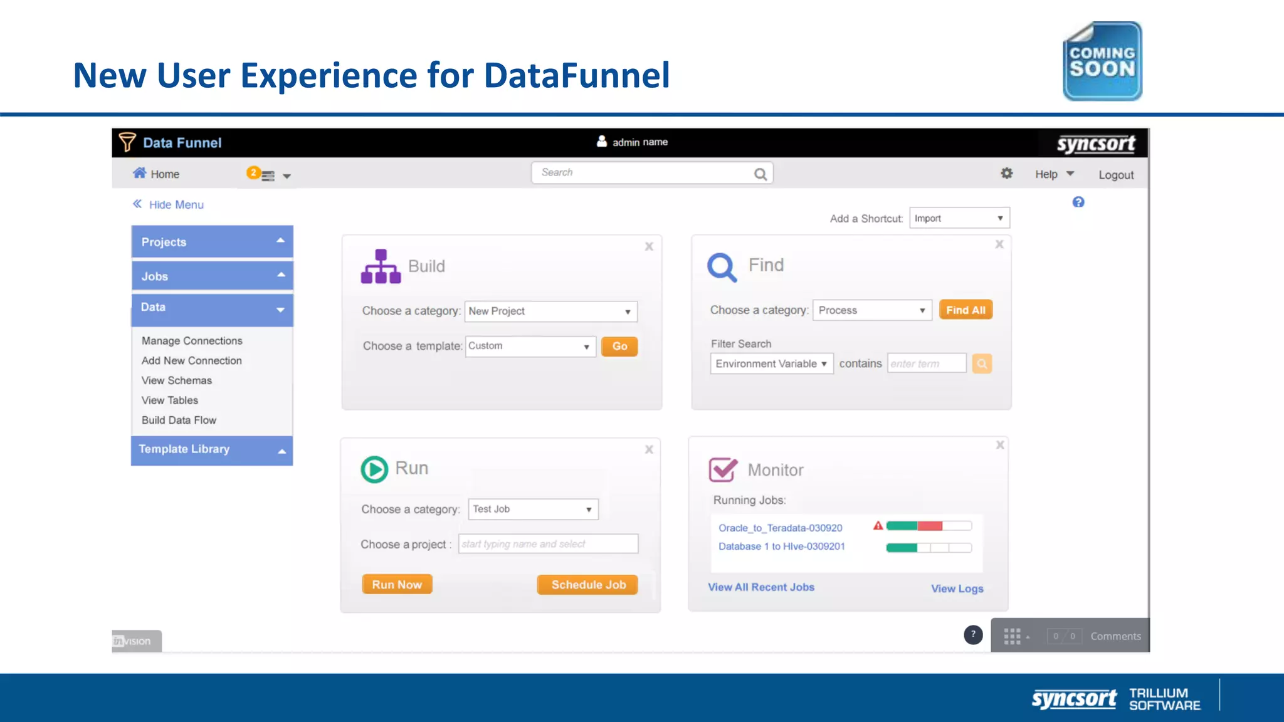Click the Logout link

click(1116, 175)
